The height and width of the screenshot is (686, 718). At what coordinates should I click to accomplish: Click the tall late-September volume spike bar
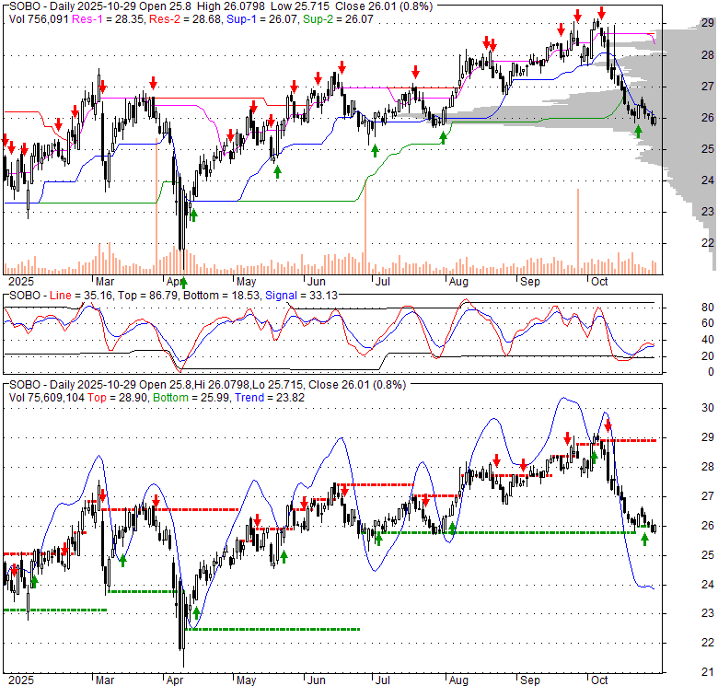578,231
